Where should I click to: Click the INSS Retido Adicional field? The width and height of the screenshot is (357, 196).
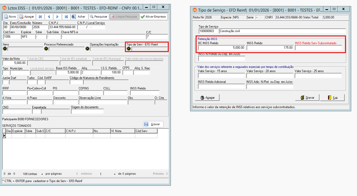pyautogui.click(x=222, y=87)
